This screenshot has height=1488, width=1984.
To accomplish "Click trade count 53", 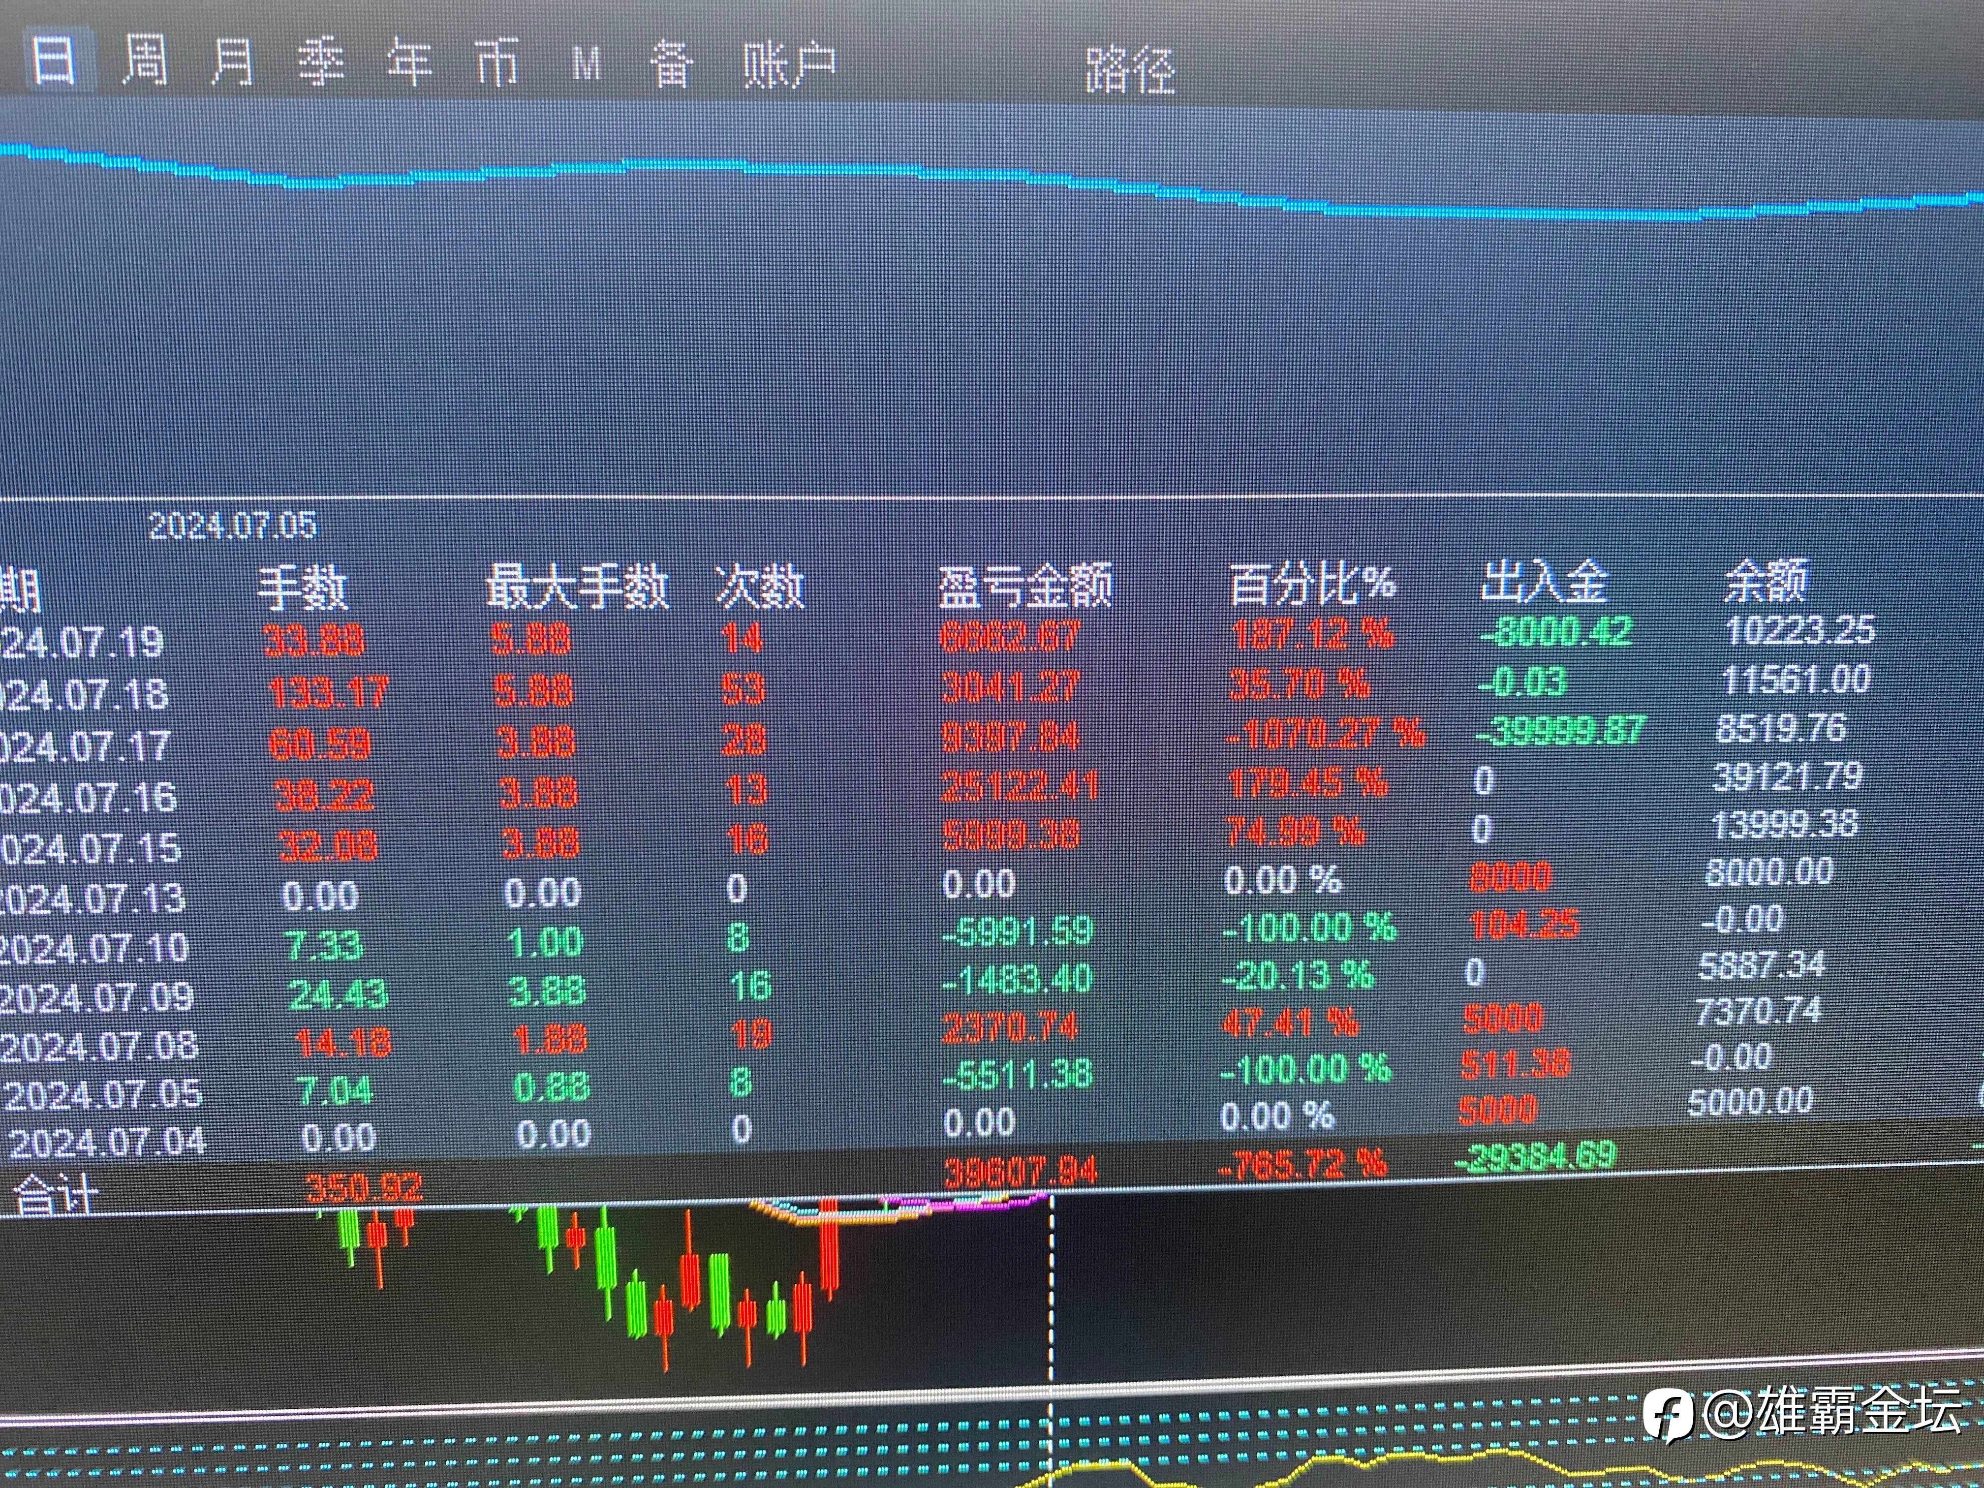I will (743, 689).
